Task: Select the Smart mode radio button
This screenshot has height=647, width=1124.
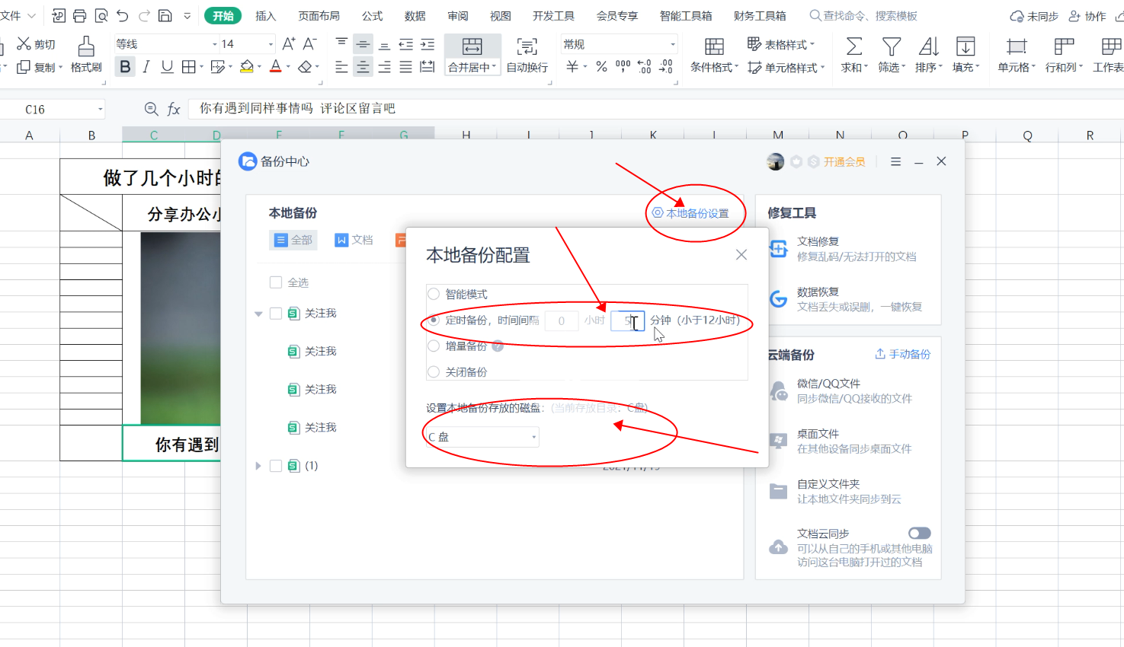Action: pos(434,294)
